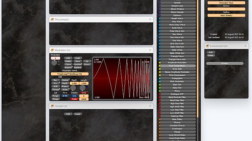Click the cyan dot beside Sine Wave

(160, 40)
